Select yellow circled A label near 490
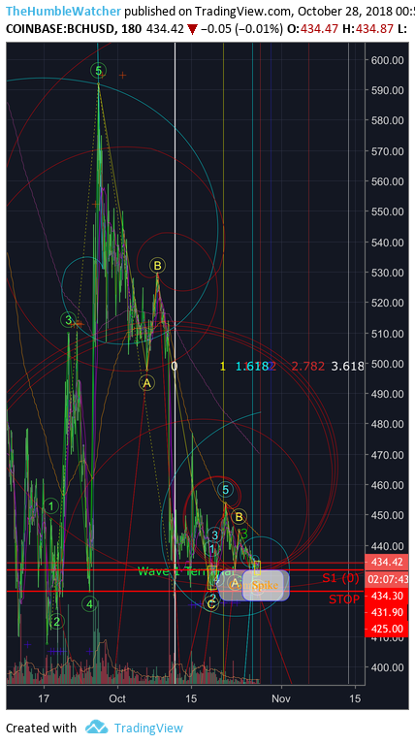 pos(146,382)
